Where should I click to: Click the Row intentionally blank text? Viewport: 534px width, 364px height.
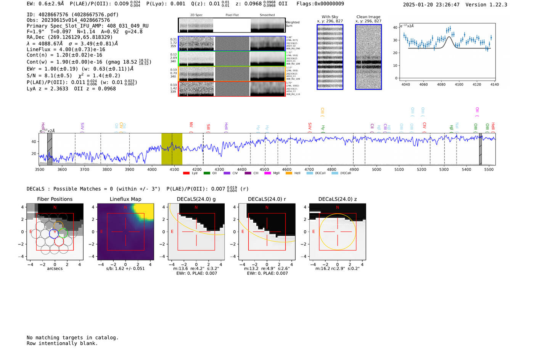click(62, 343)
